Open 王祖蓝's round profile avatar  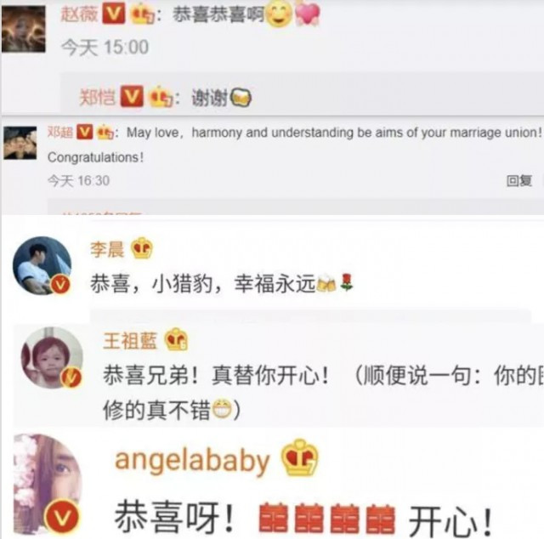coord(52,357)
